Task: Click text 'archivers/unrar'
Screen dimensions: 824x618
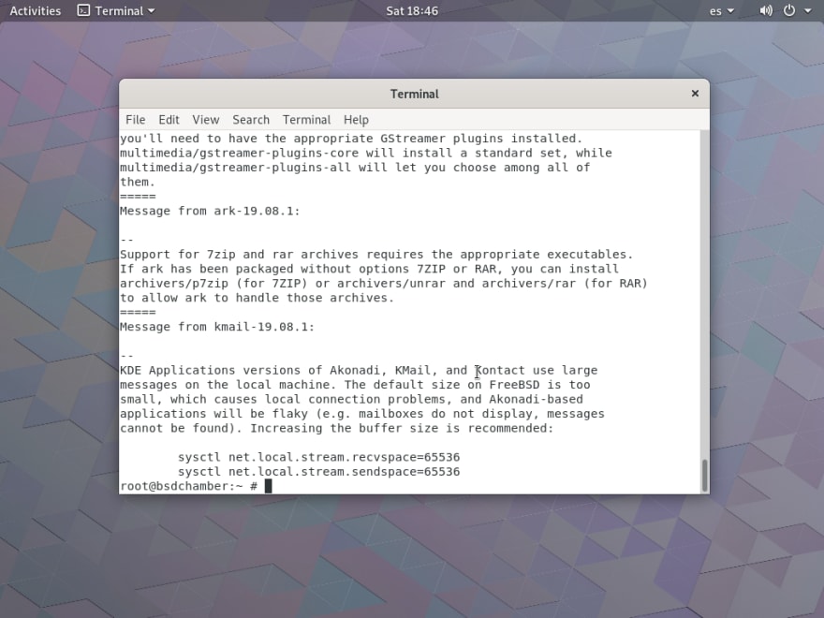Action: [x=391, y=284]
